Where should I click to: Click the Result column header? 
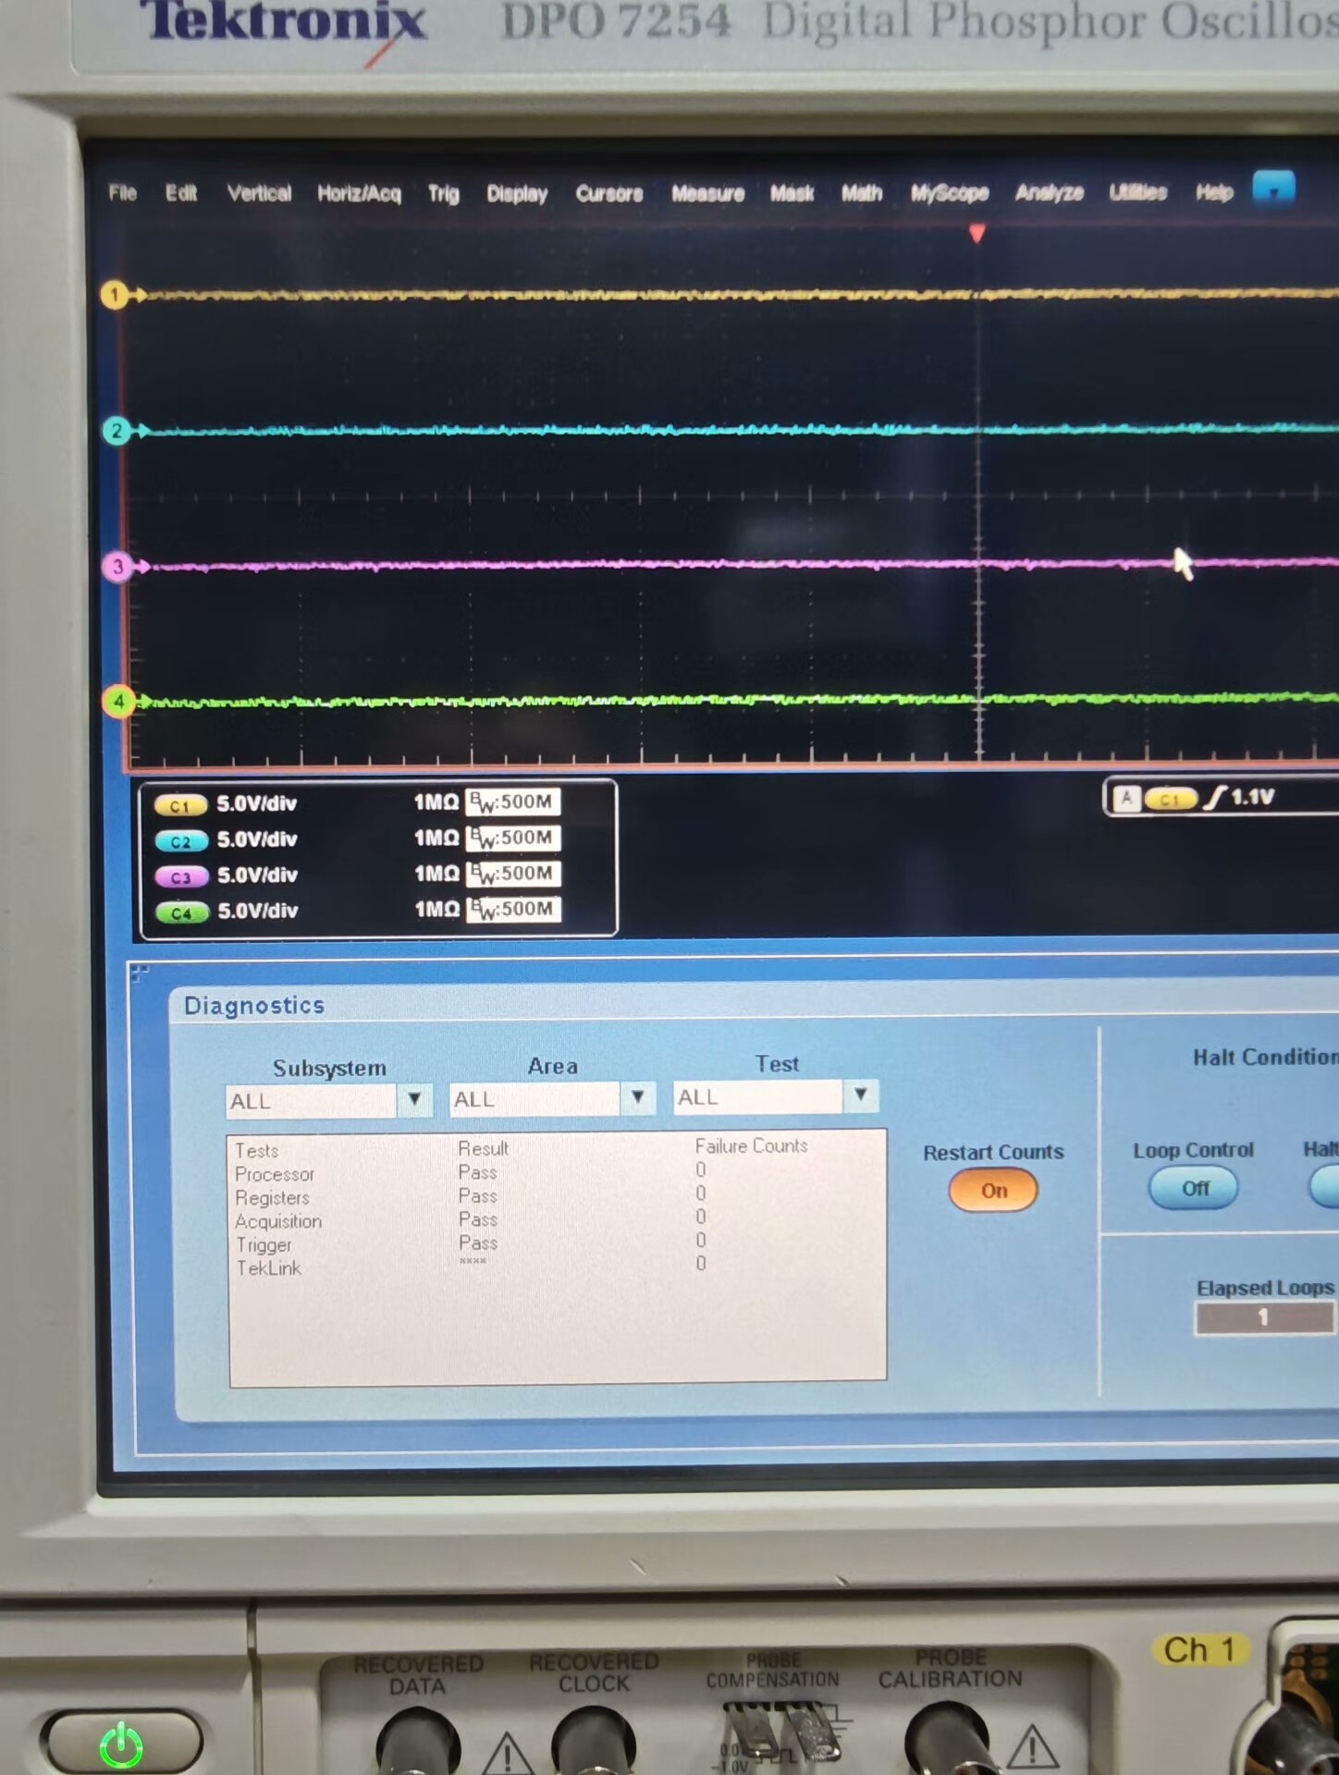pyautogui.click(x=483, y=1148)
